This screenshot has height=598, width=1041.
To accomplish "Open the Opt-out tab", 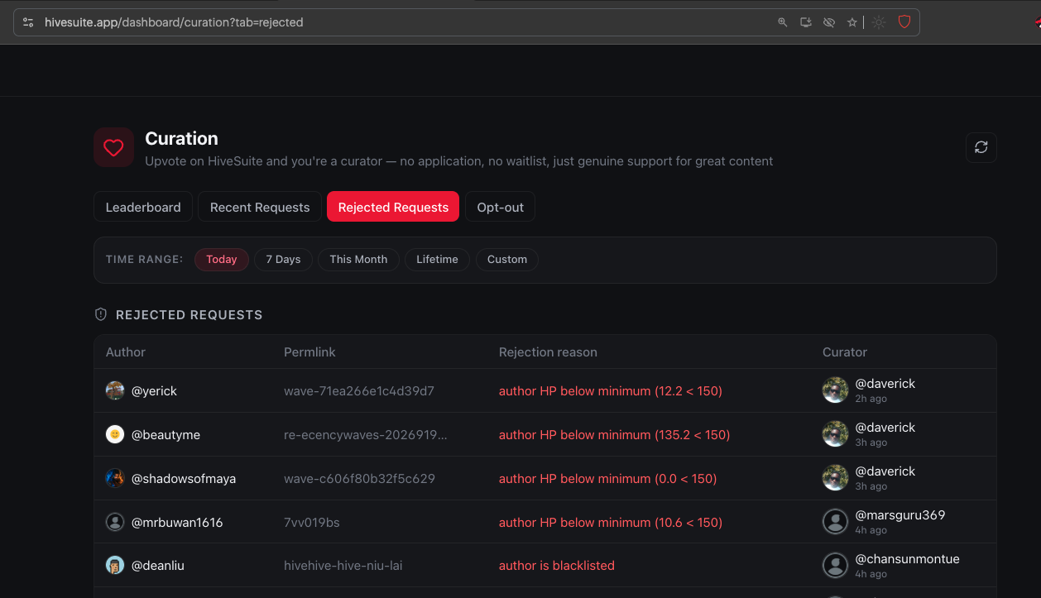I will click(500, 207).
